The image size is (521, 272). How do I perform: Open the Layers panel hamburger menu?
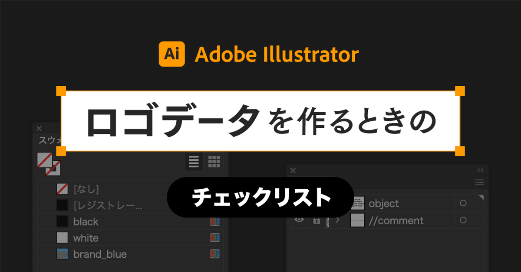point(479,182)
